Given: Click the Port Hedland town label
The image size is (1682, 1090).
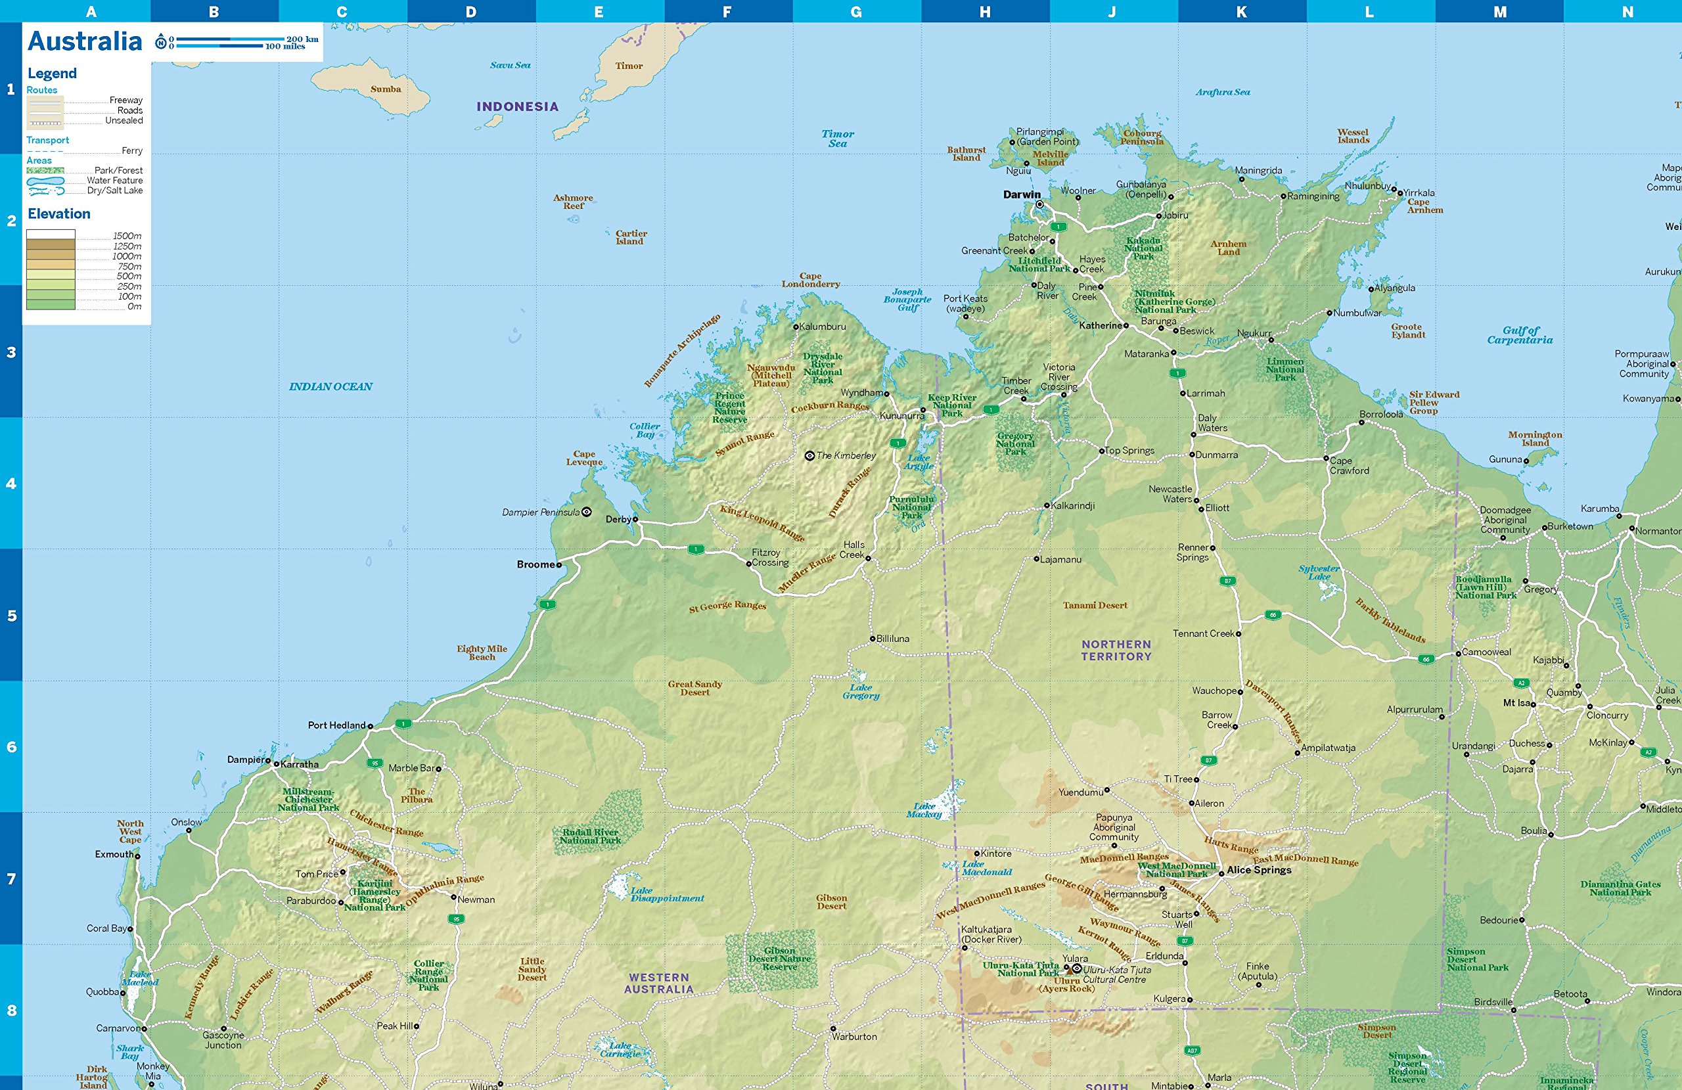Looking at the screenshot, I should point(336,725).
